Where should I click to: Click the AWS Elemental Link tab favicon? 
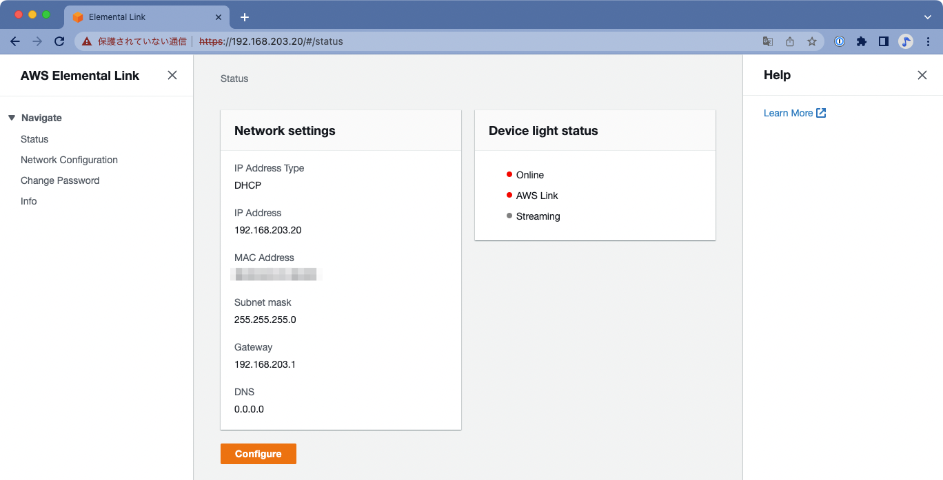point(78,17)
